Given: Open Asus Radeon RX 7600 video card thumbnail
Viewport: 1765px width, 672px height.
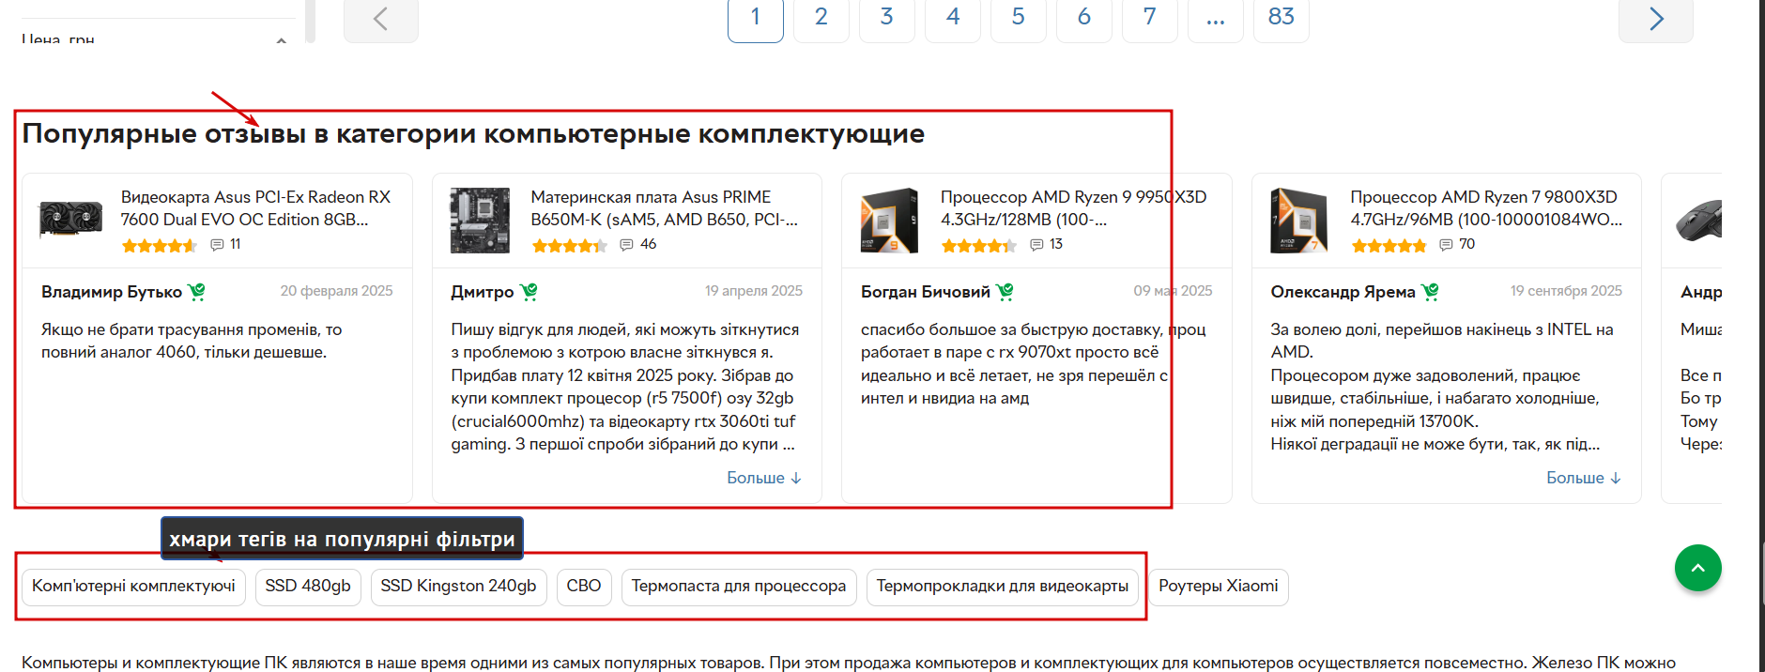Looking at the screenshot, I should click(x=70, y=220).
